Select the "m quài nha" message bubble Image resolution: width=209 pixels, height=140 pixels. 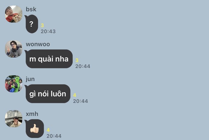[49, 59]
